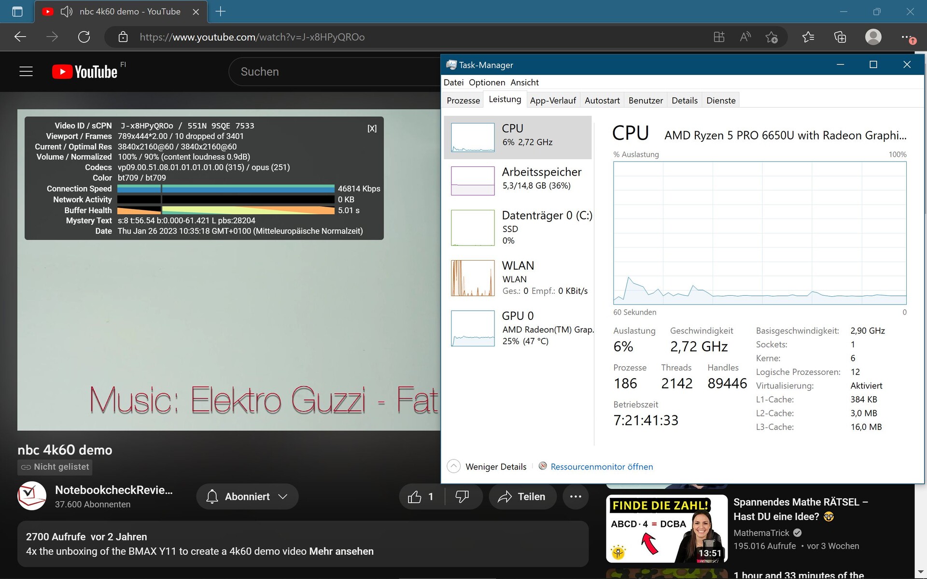Viewport: 927px width, 579px height.
Task: Click the Ressourcenmonitor öffnen link
Action: coord(602,467)
